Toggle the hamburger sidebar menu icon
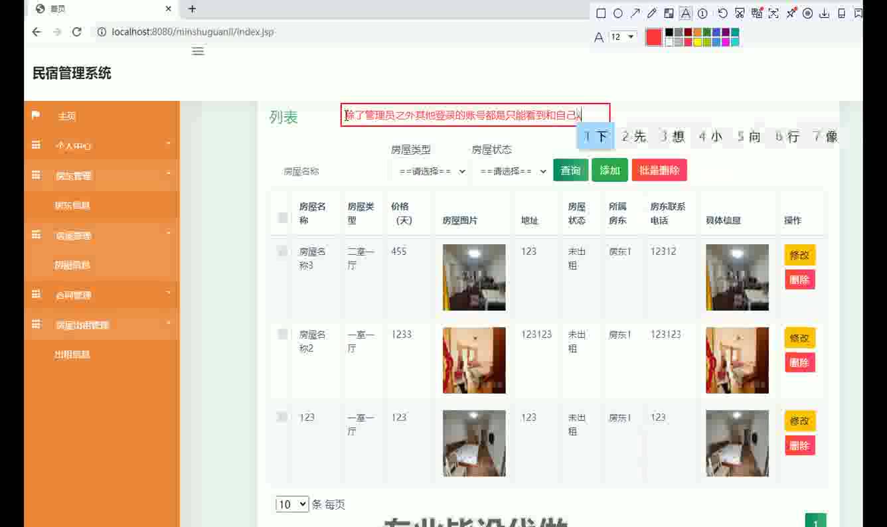 tap(198, 51)
